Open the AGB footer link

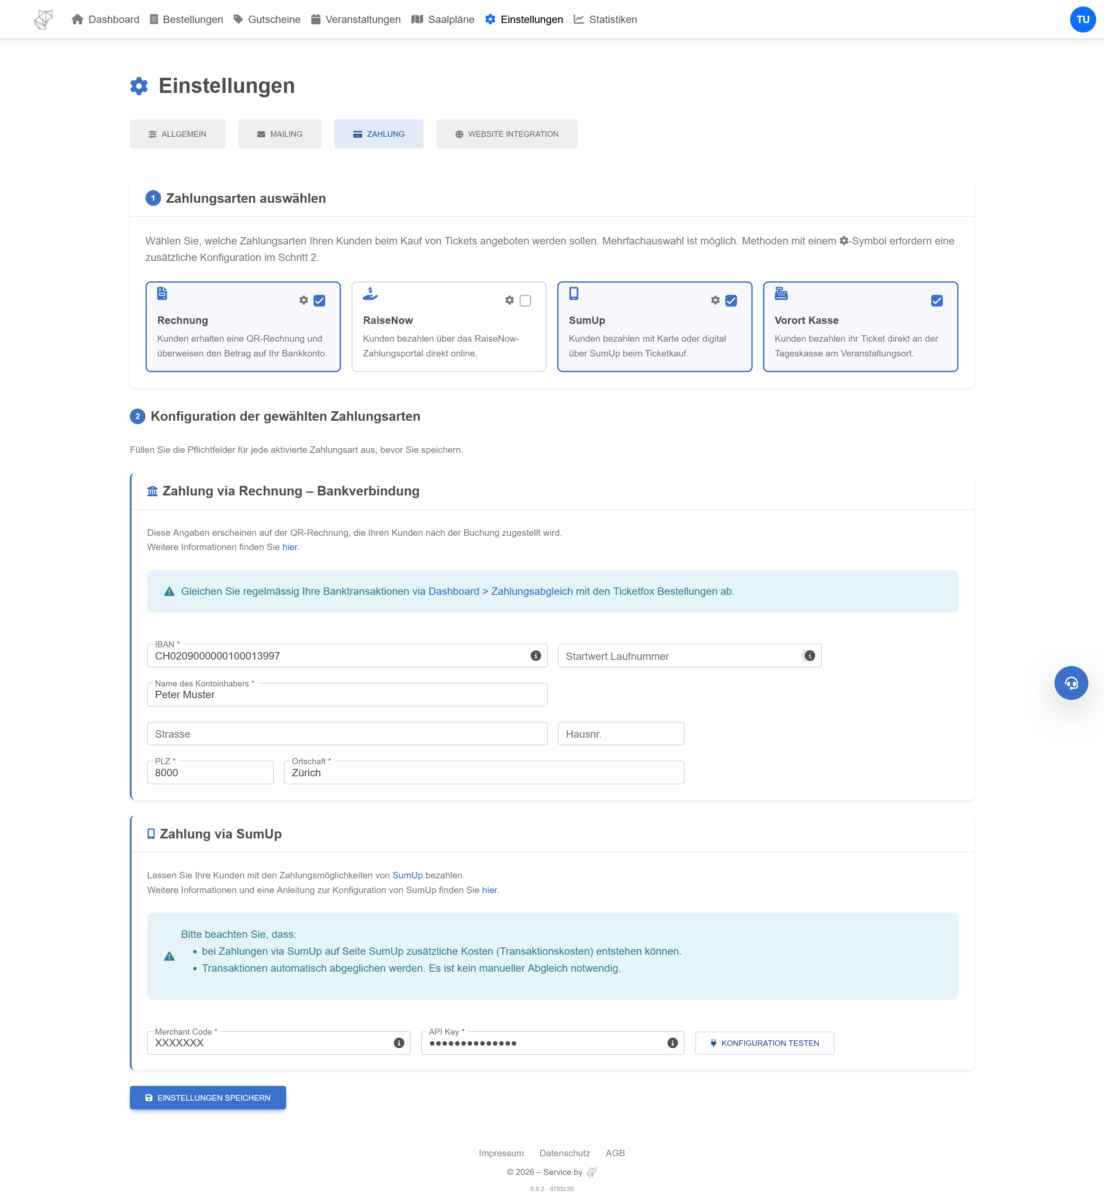click(x=615, y=1153)
